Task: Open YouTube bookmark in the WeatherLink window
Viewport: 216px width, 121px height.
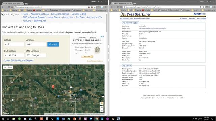Action: 146,10
